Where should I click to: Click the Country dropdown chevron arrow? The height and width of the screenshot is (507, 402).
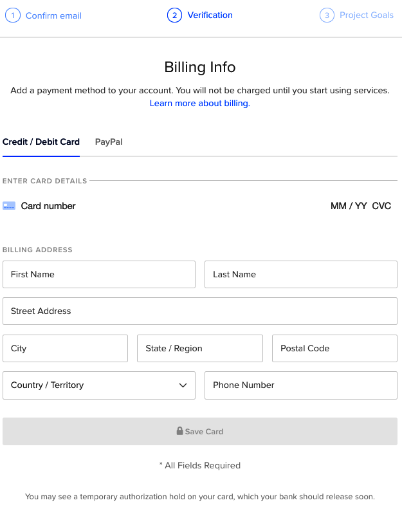[183, 385]
